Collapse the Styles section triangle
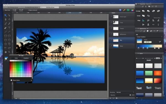This screenshot has width=166, height=104. (x=138, y=54)
